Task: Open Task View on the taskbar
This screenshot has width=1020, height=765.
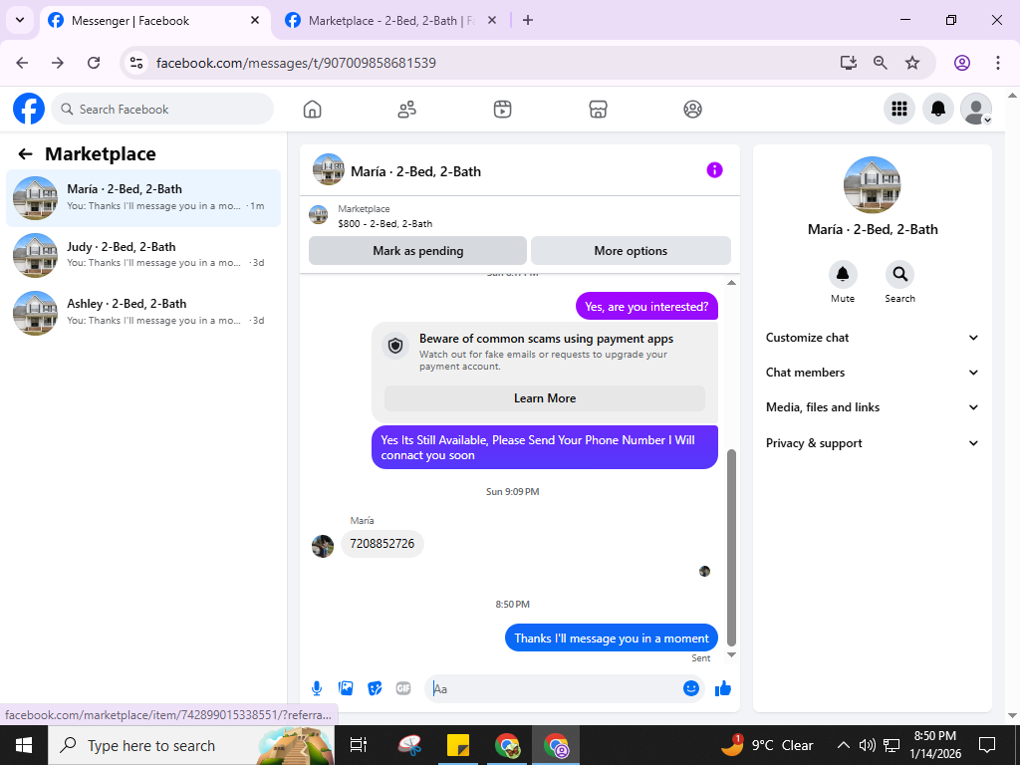Action: point(359,745)
